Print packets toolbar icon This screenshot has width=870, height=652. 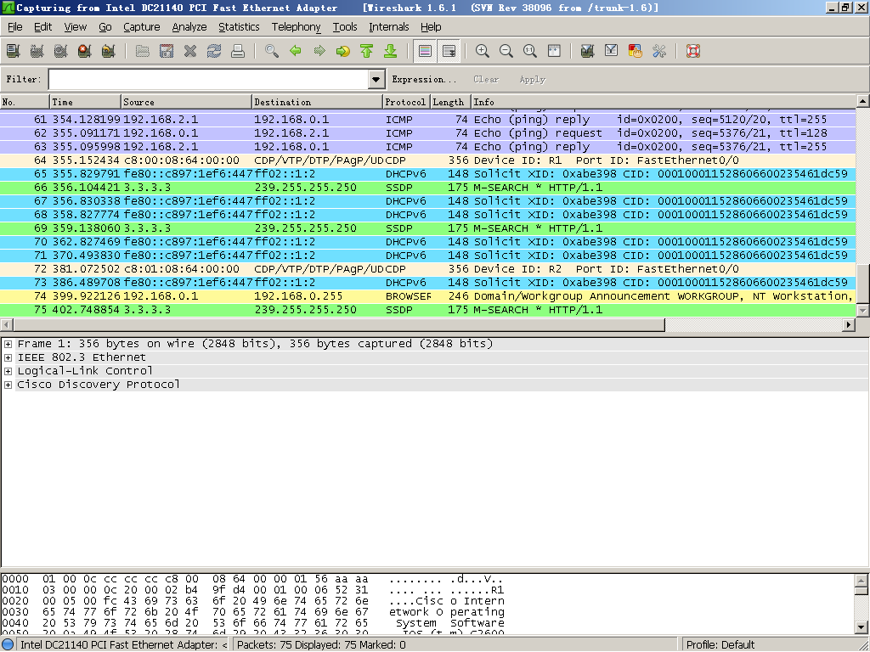click(238, 51)
